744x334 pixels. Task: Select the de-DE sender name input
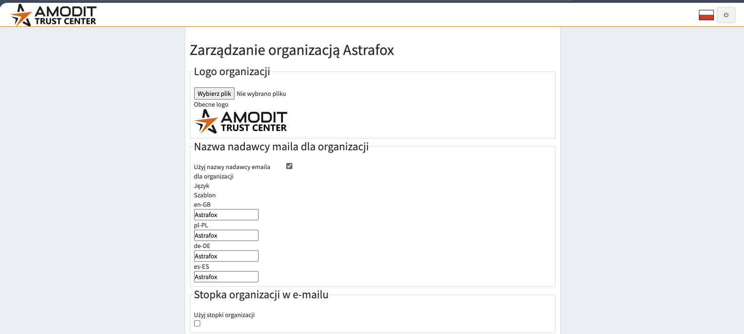(x=226, y=256)
